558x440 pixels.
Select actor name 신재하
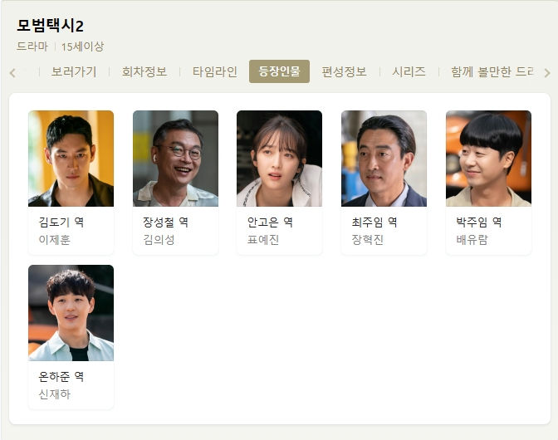tap(55, 394)
